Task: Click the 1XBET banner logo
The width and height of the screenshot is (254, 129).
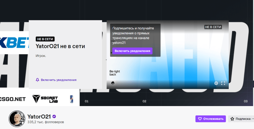Action: (x=14, y=43)
